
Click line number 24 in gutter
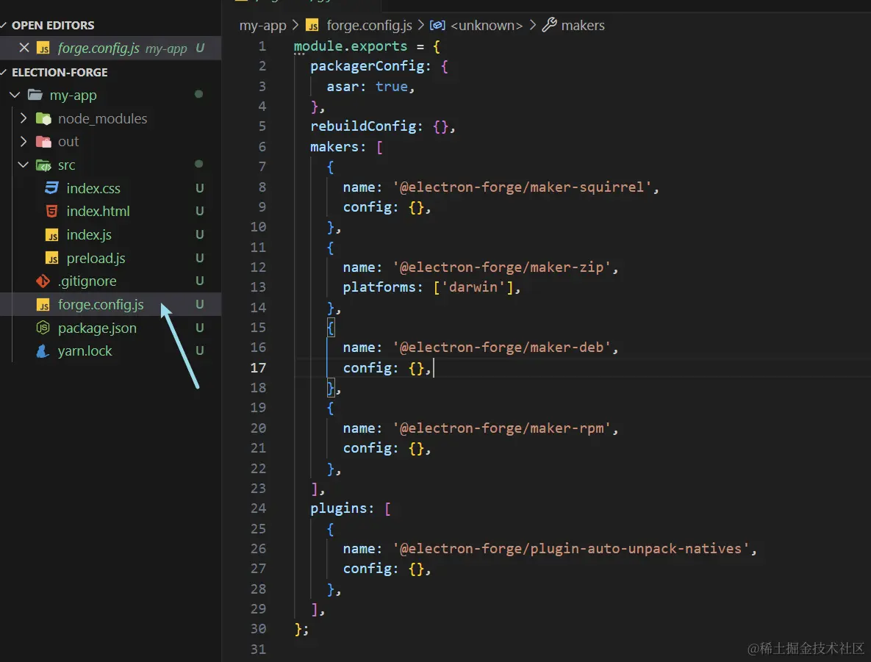(x=258, y=508)
